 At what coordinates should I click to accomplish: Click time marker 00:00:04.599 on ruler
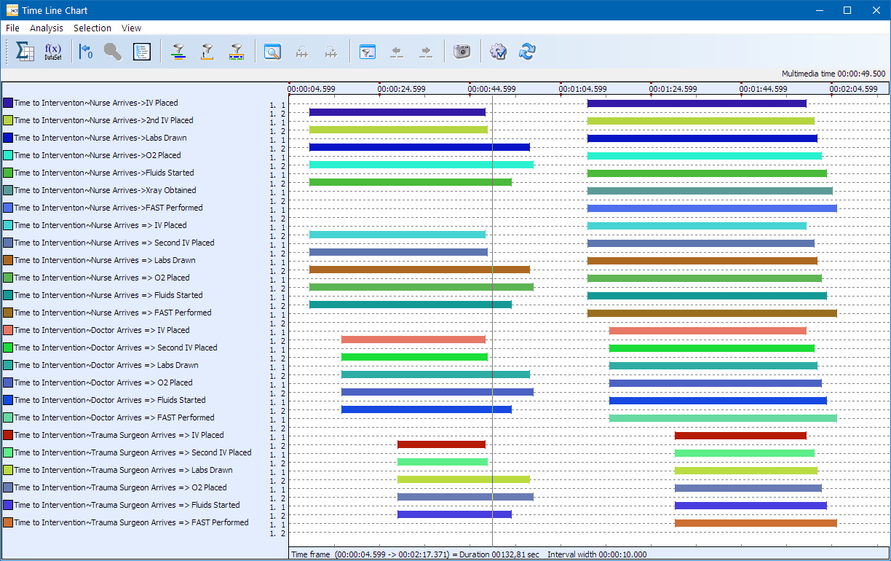click(312, 89)
